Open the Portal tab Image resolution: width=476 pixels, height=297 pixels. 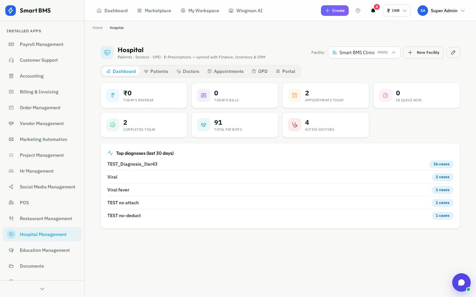(x=286, y=71)
